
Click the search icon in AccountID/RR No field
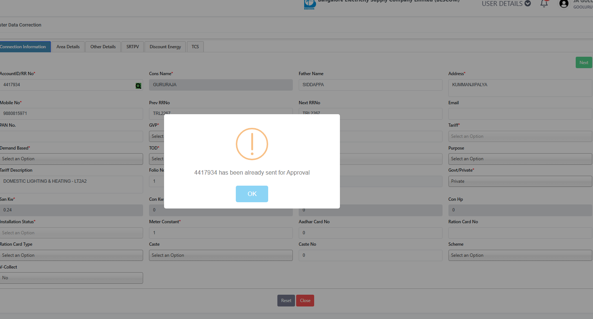coord(138,85)
